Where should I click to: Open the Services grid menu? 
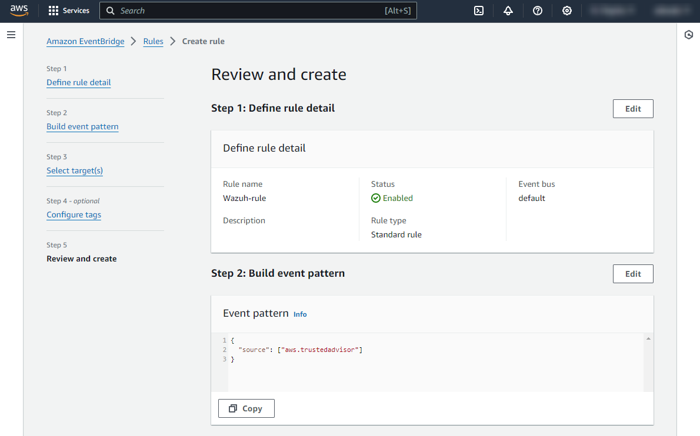coord(69,11)
